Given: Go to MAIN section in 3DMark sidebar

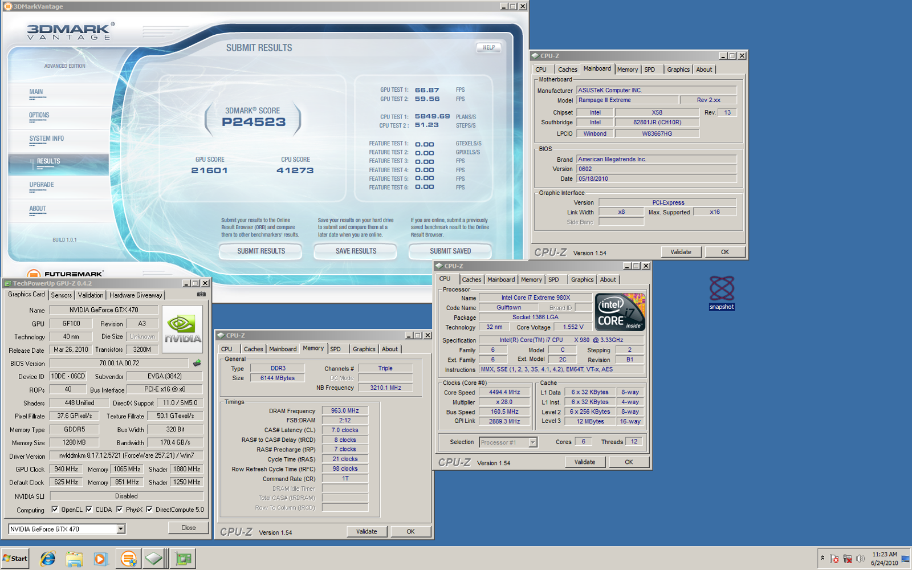Looking at the screenshot, I should tap(36, 92).
